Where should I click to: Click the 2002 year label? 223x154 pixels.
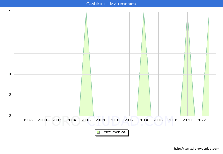click(x=57, y=120)
